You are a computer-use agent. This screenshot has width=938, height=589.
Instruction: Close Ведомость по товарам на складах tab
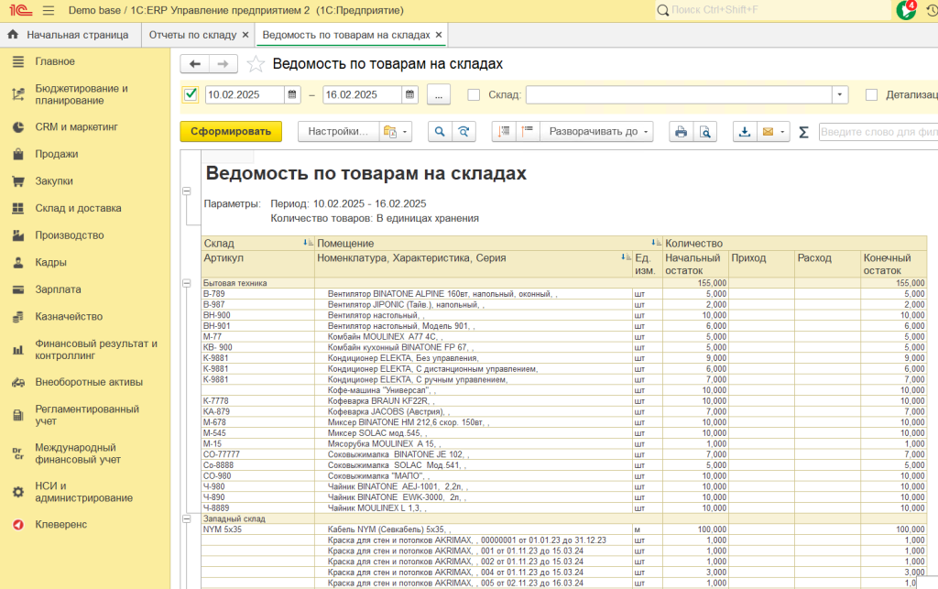coord(439,35)
